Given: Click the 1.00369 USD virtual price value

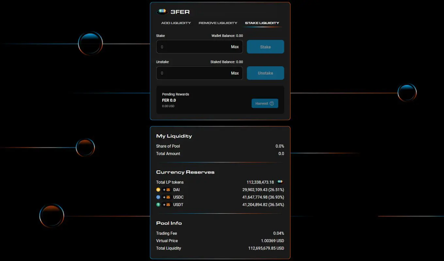Looking at the screenshot, I should point(273,241).
